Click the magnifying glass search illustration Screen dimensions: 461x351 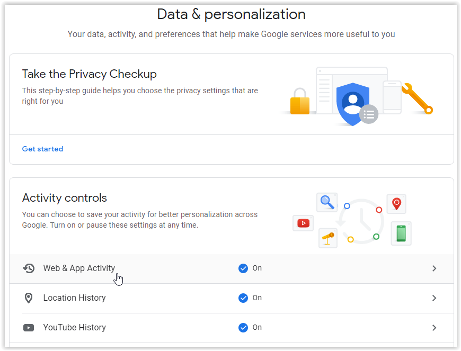[327, 203]
